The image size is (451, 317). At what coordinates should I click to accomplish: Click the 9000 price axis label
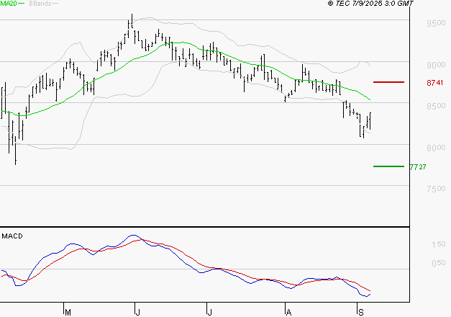pyautogui.click(x=436, y=65)
